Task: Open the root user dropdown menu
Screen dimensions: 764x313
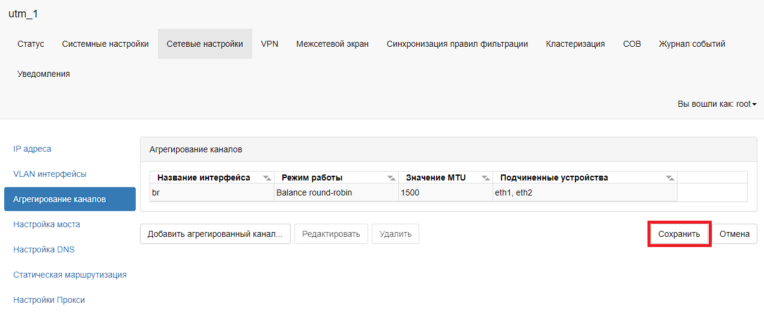Action: pos(717,104)
